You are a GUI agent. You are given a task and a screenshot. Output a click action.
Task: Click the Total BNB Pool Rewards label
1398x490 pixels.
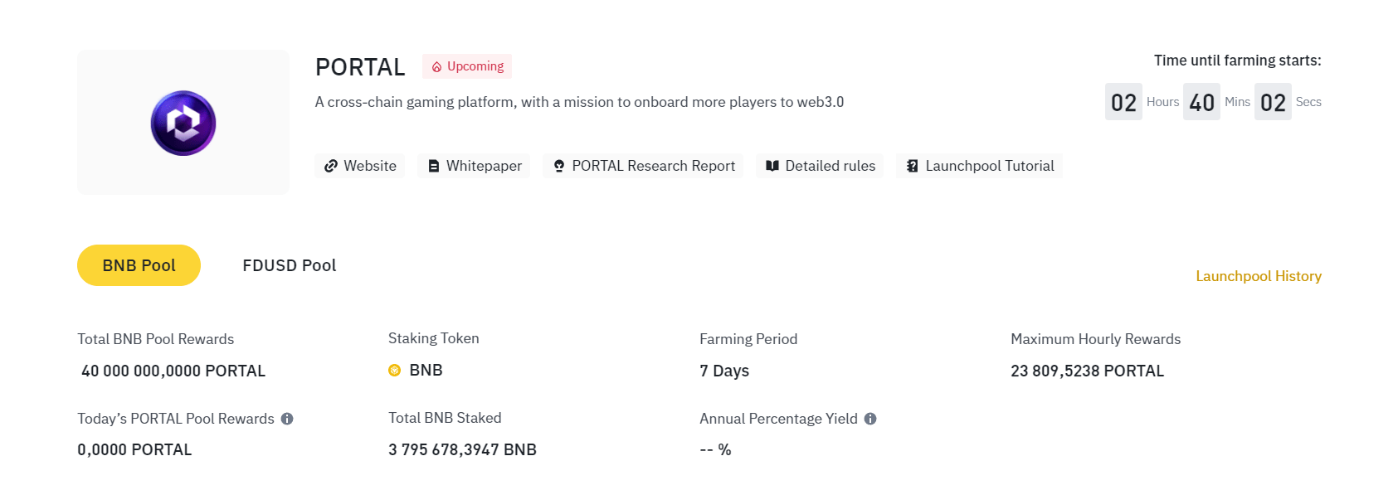(155, 339)
